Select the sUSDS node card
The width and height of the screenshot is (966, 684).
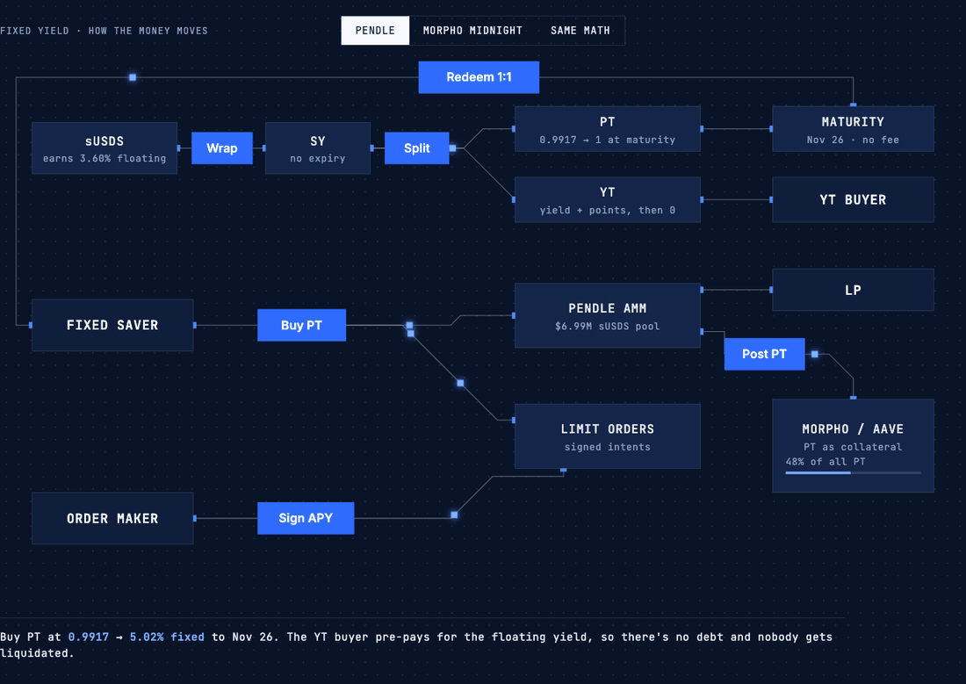(105, 148)
